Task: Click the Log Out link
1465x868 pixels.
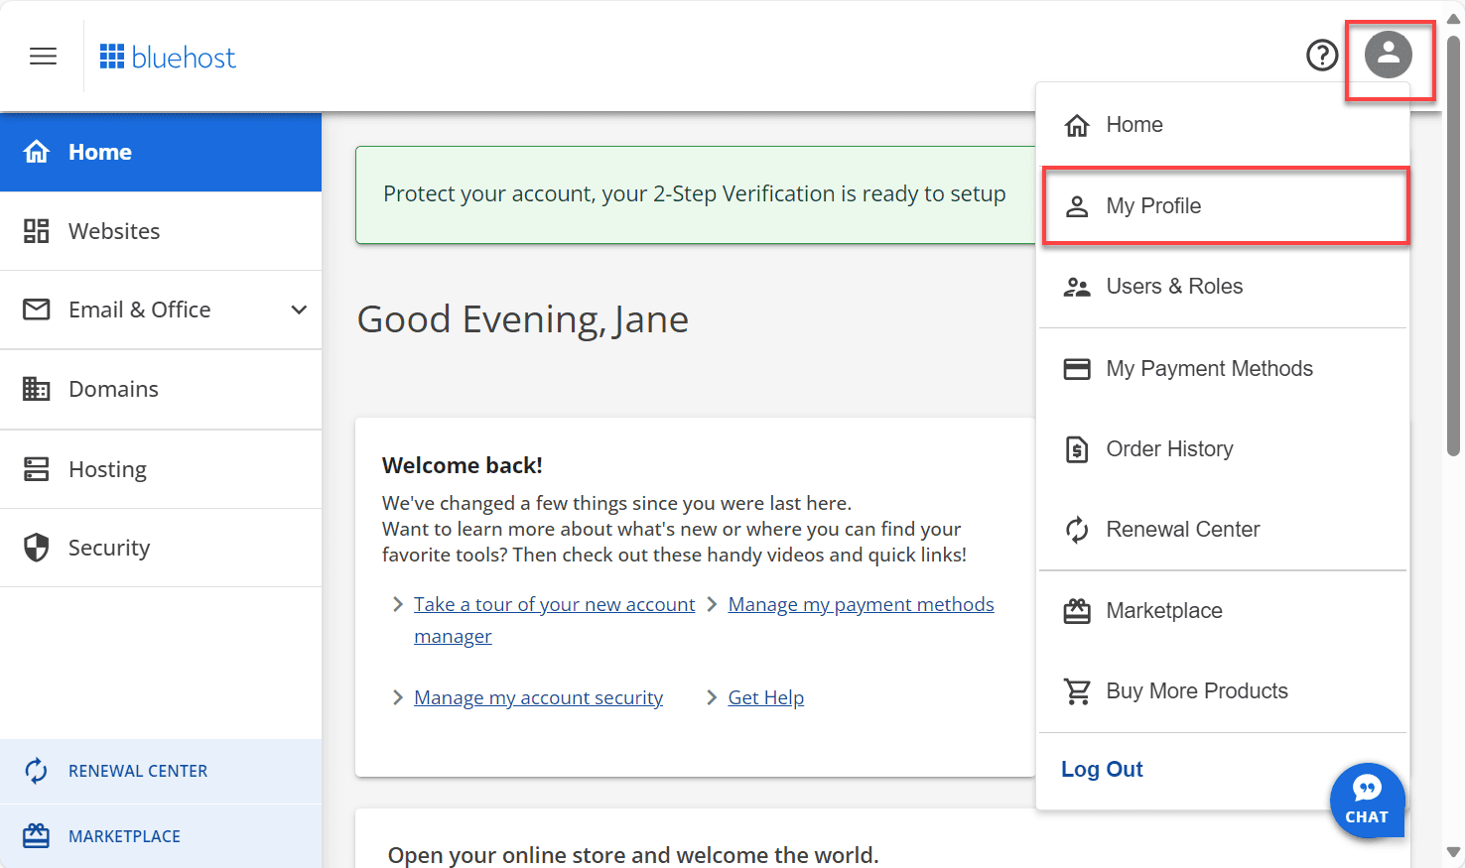Action: click(x=1102, y=769)
